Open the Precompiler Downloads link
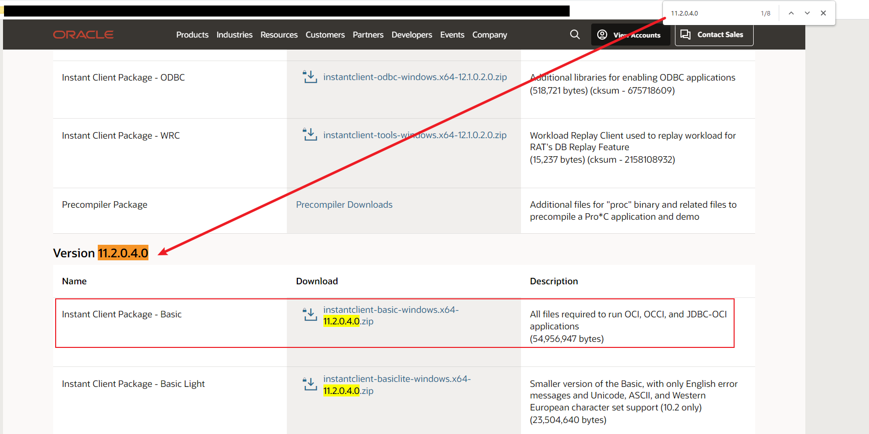 344,205
